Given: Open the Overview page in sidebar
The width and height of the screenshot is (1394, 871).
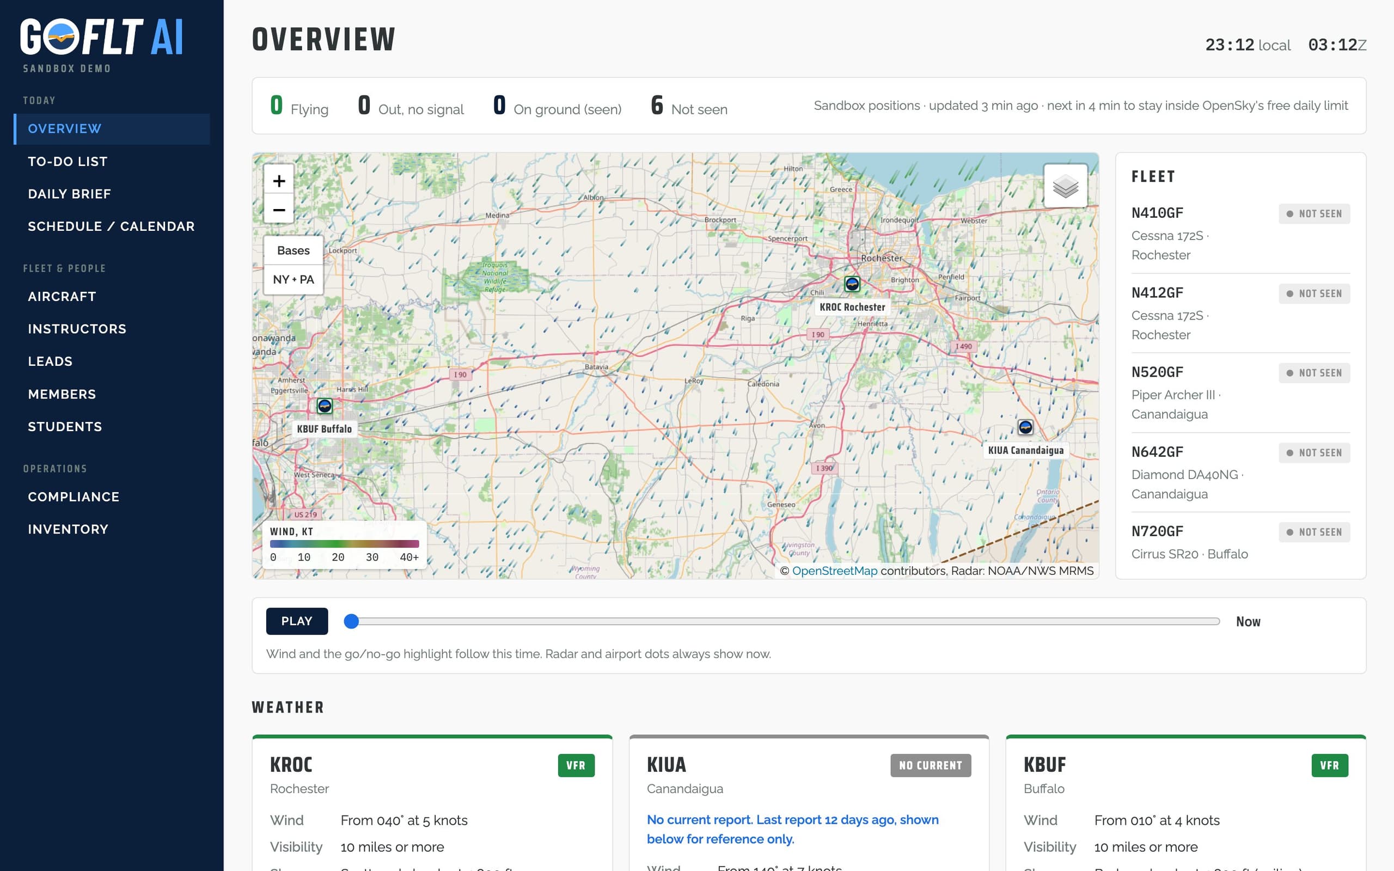Looking at the screenshot, I should [x=112, y=128].
